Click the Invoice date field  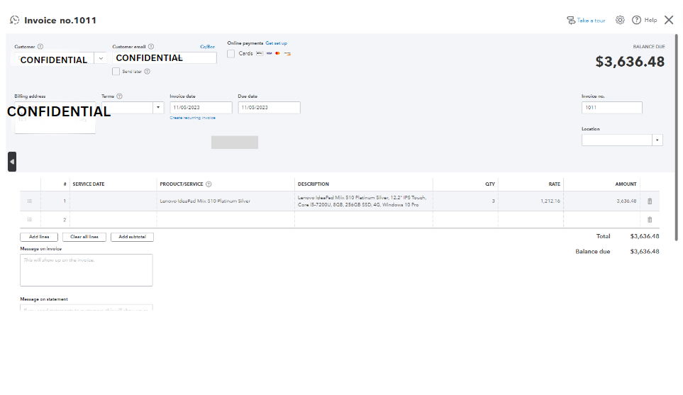click(201, 108)
